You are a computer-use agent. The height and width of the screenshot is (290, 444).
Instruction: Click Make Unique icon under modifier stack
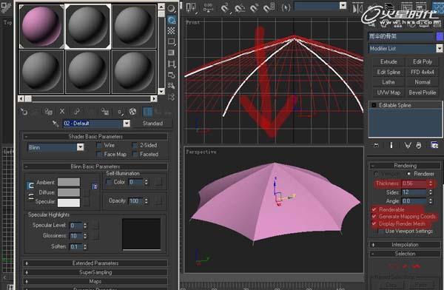point(408,145)
